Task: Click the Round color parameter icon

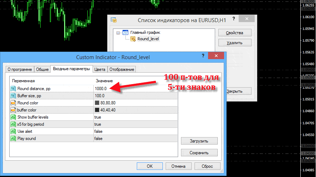Action: point(13,103)
